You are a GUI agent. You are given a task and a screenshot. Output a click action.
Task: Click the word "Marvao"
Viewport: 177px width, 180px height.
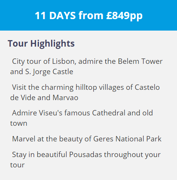(x=65, y=98)
